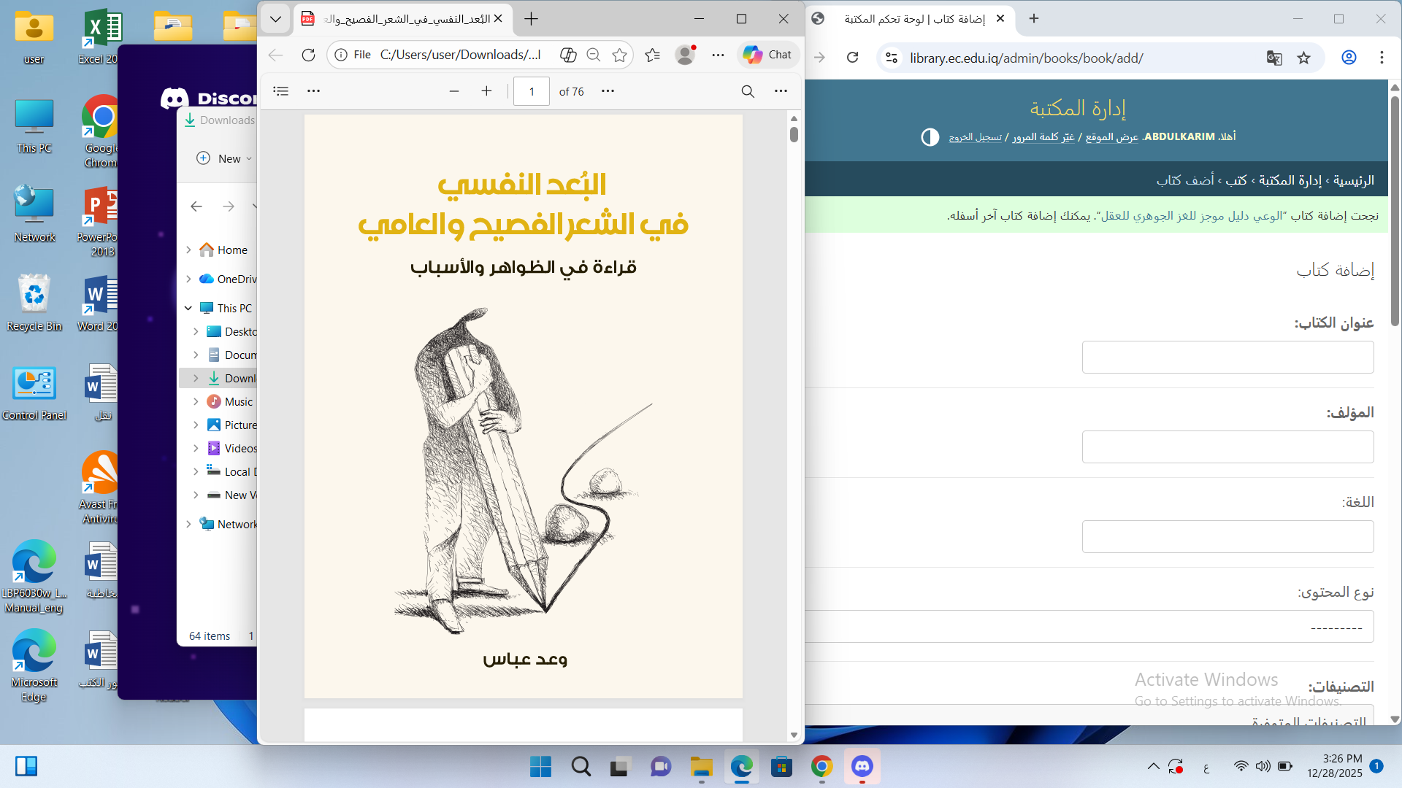Click Edge zoom magnifier in address bar
1402x788 pixels.
(x=594, y=55)
